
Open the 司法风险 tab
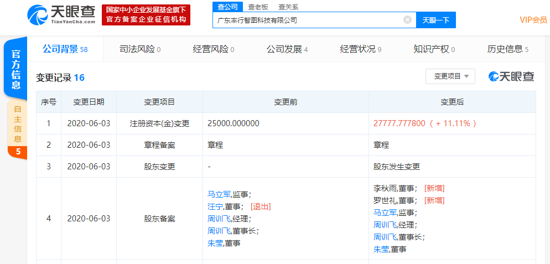tap(139, 49)
